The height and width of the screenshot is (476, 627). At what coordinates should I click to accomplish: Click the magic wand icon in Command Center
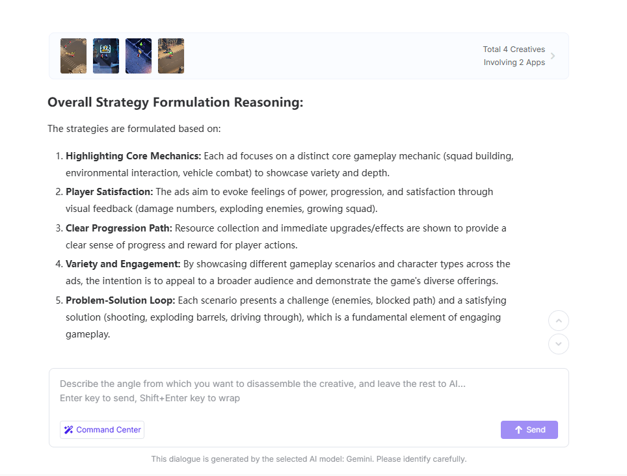point(68,430)
